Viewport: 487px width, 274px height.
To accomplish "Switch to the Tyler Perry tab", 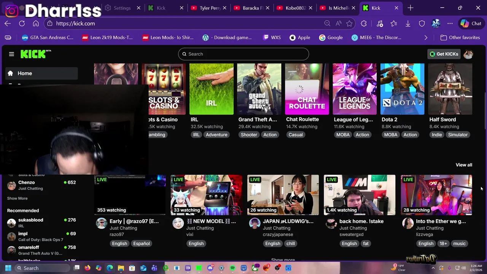I will 208,8.
